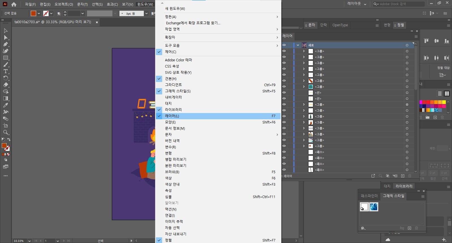Create new layer in Layers panel

(403, 176)
